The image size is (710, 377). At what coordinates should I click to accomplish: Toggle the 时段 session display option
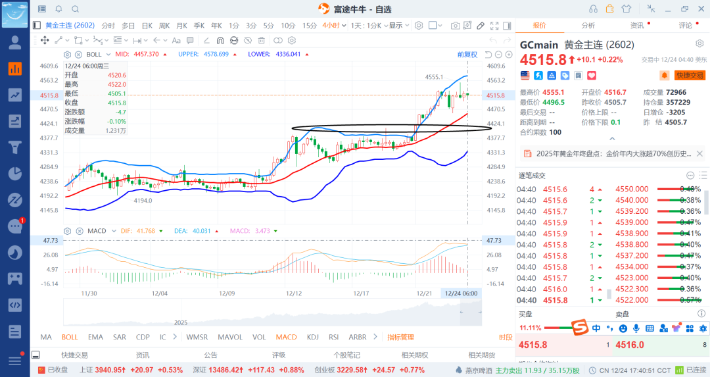505,338
